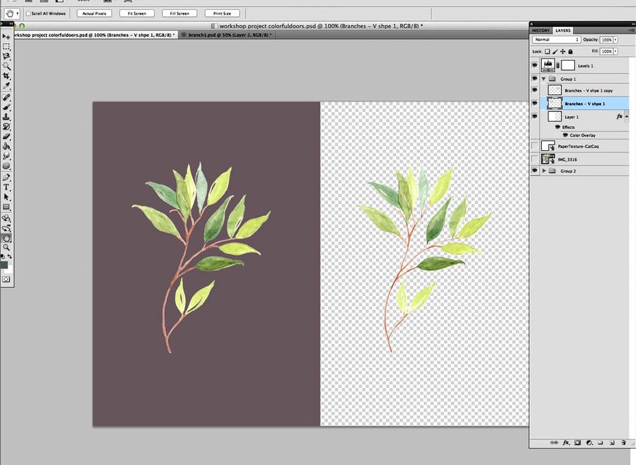Select the Path Selection tool
Viewport: 636px width, 465px height.
point(6,197)
